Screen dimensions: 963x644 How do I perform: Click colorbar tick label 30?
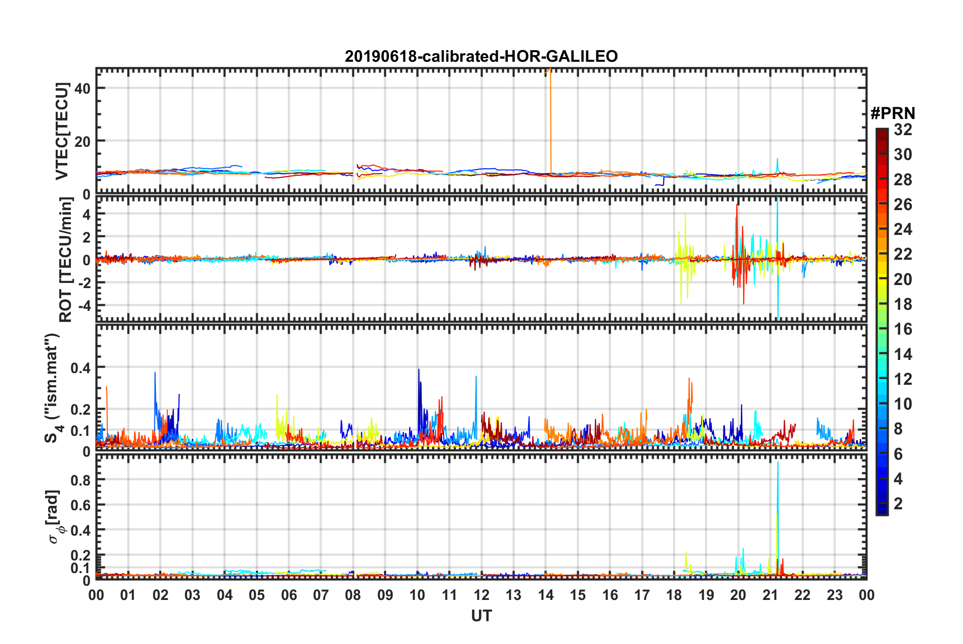pos(903,154)
